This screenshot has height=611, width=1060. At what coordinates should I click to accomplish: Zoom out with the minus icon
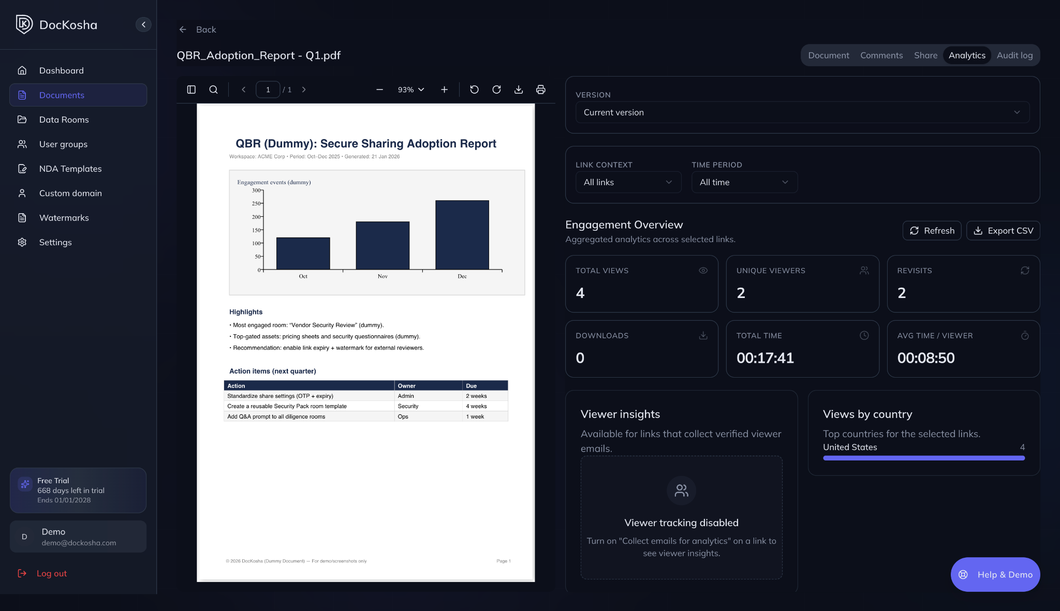point(379,90)
